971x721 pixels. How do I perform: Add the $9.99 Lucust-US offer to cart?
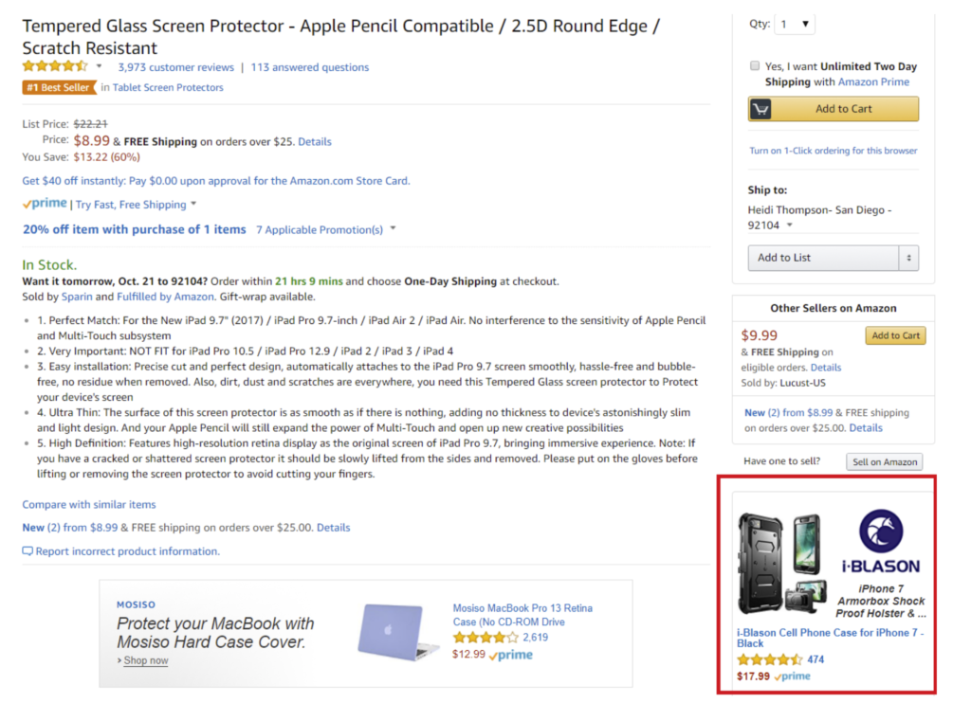(895, 335)
